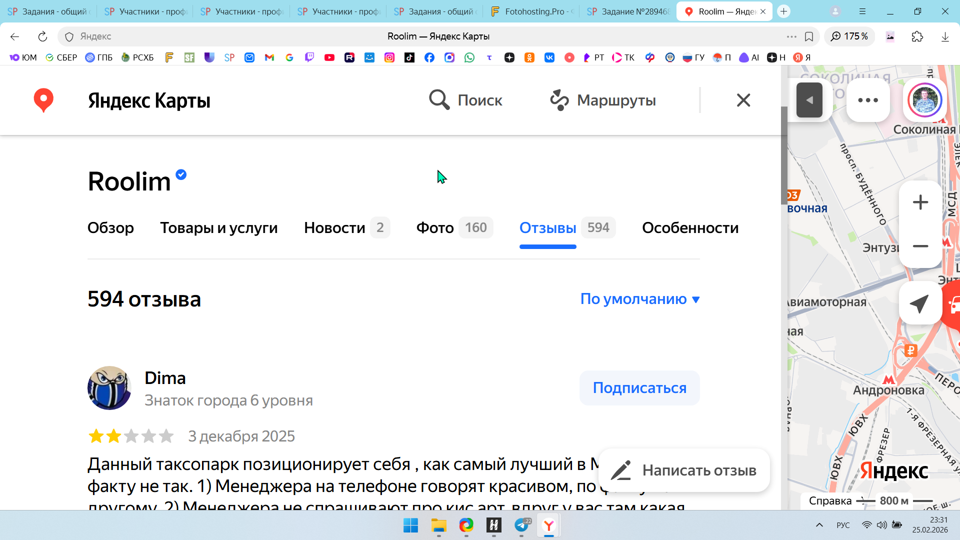Open Telegram from the Windows taskbar
The height and width of the screenshot is (540, 960).
click(x=521, y=525)
